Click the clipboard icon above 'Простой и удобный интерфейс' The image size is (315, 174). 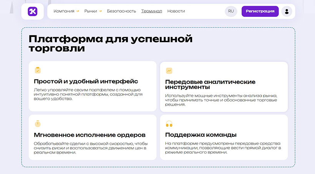[x=38, y=70]
